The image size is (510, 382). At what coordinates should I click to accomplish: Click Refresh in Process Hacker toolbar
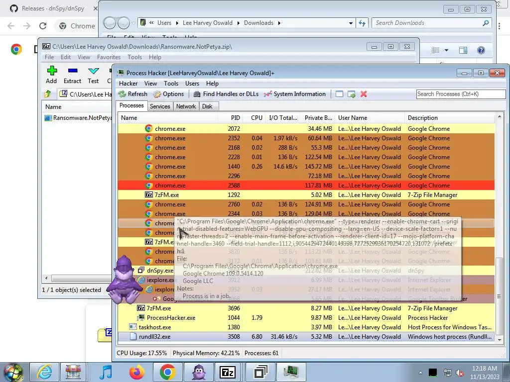tap(132, 94)
